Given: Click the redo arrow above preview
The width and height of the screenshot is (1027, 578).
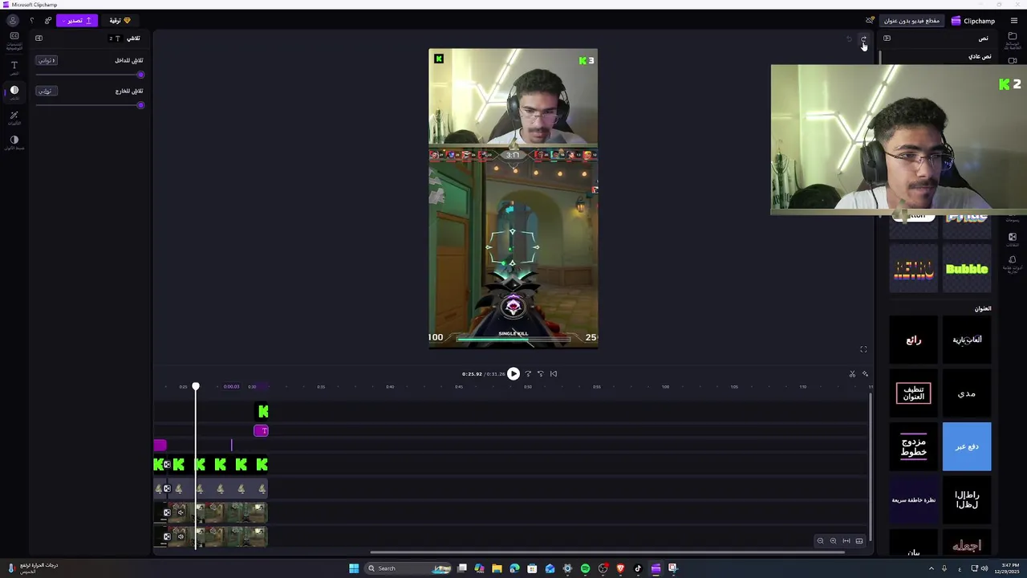Looking at the screenshot, I should (x=863, y=39).
